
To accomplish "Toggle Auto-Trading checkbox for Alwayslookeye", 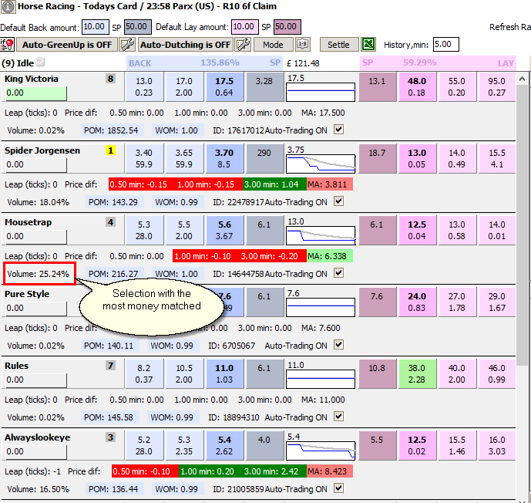I will (338, 488).
